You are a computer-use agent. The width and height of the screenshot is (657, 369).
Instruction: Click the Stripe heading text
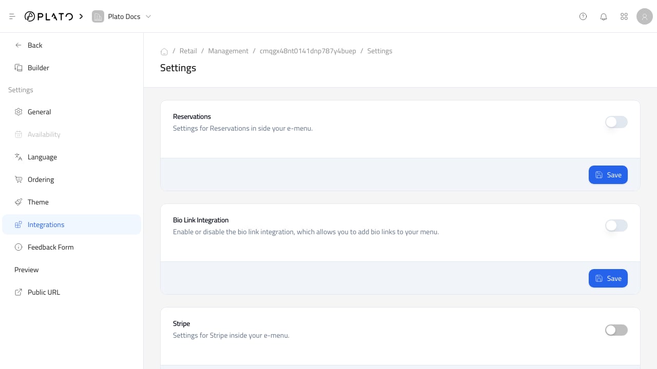(x=182, y=323)
